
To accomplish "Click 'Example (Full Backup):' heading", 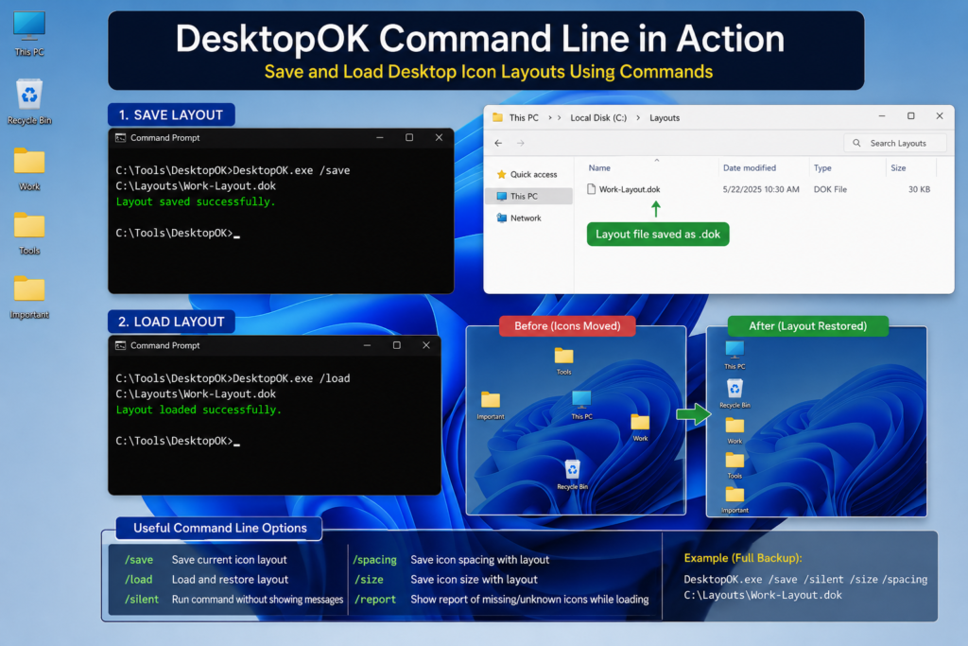I will click(743, 558).
